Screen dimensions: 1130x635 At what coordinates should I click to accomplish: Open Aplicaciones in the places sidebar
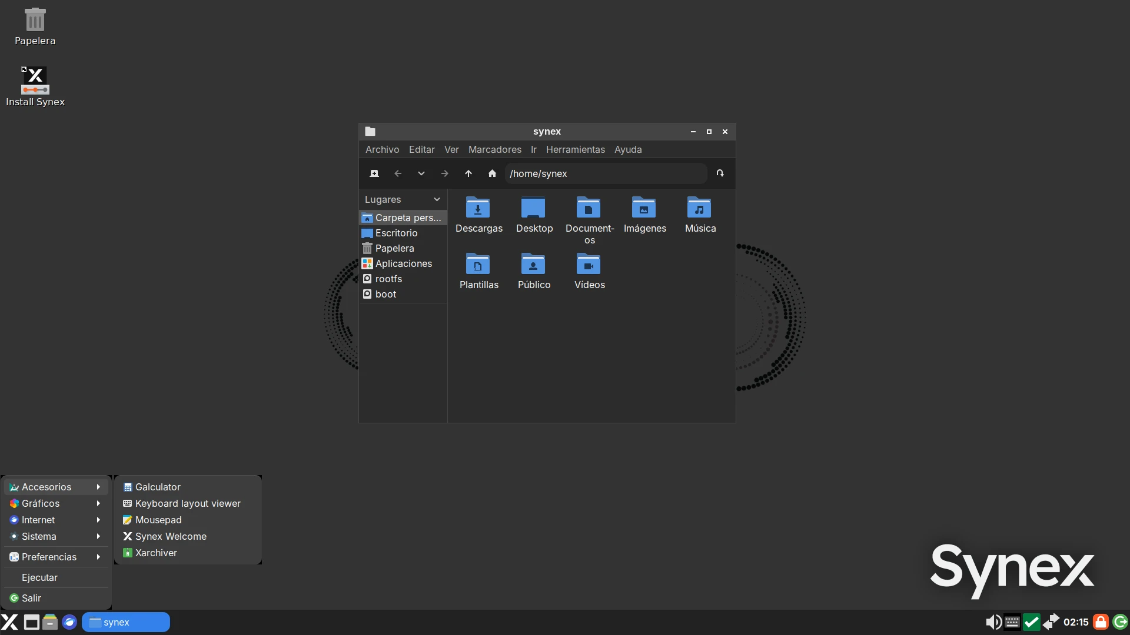coord(403,263)
